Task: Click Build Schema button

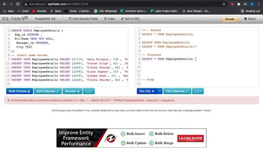Action: pyautogui.click(x=19, y=91)
